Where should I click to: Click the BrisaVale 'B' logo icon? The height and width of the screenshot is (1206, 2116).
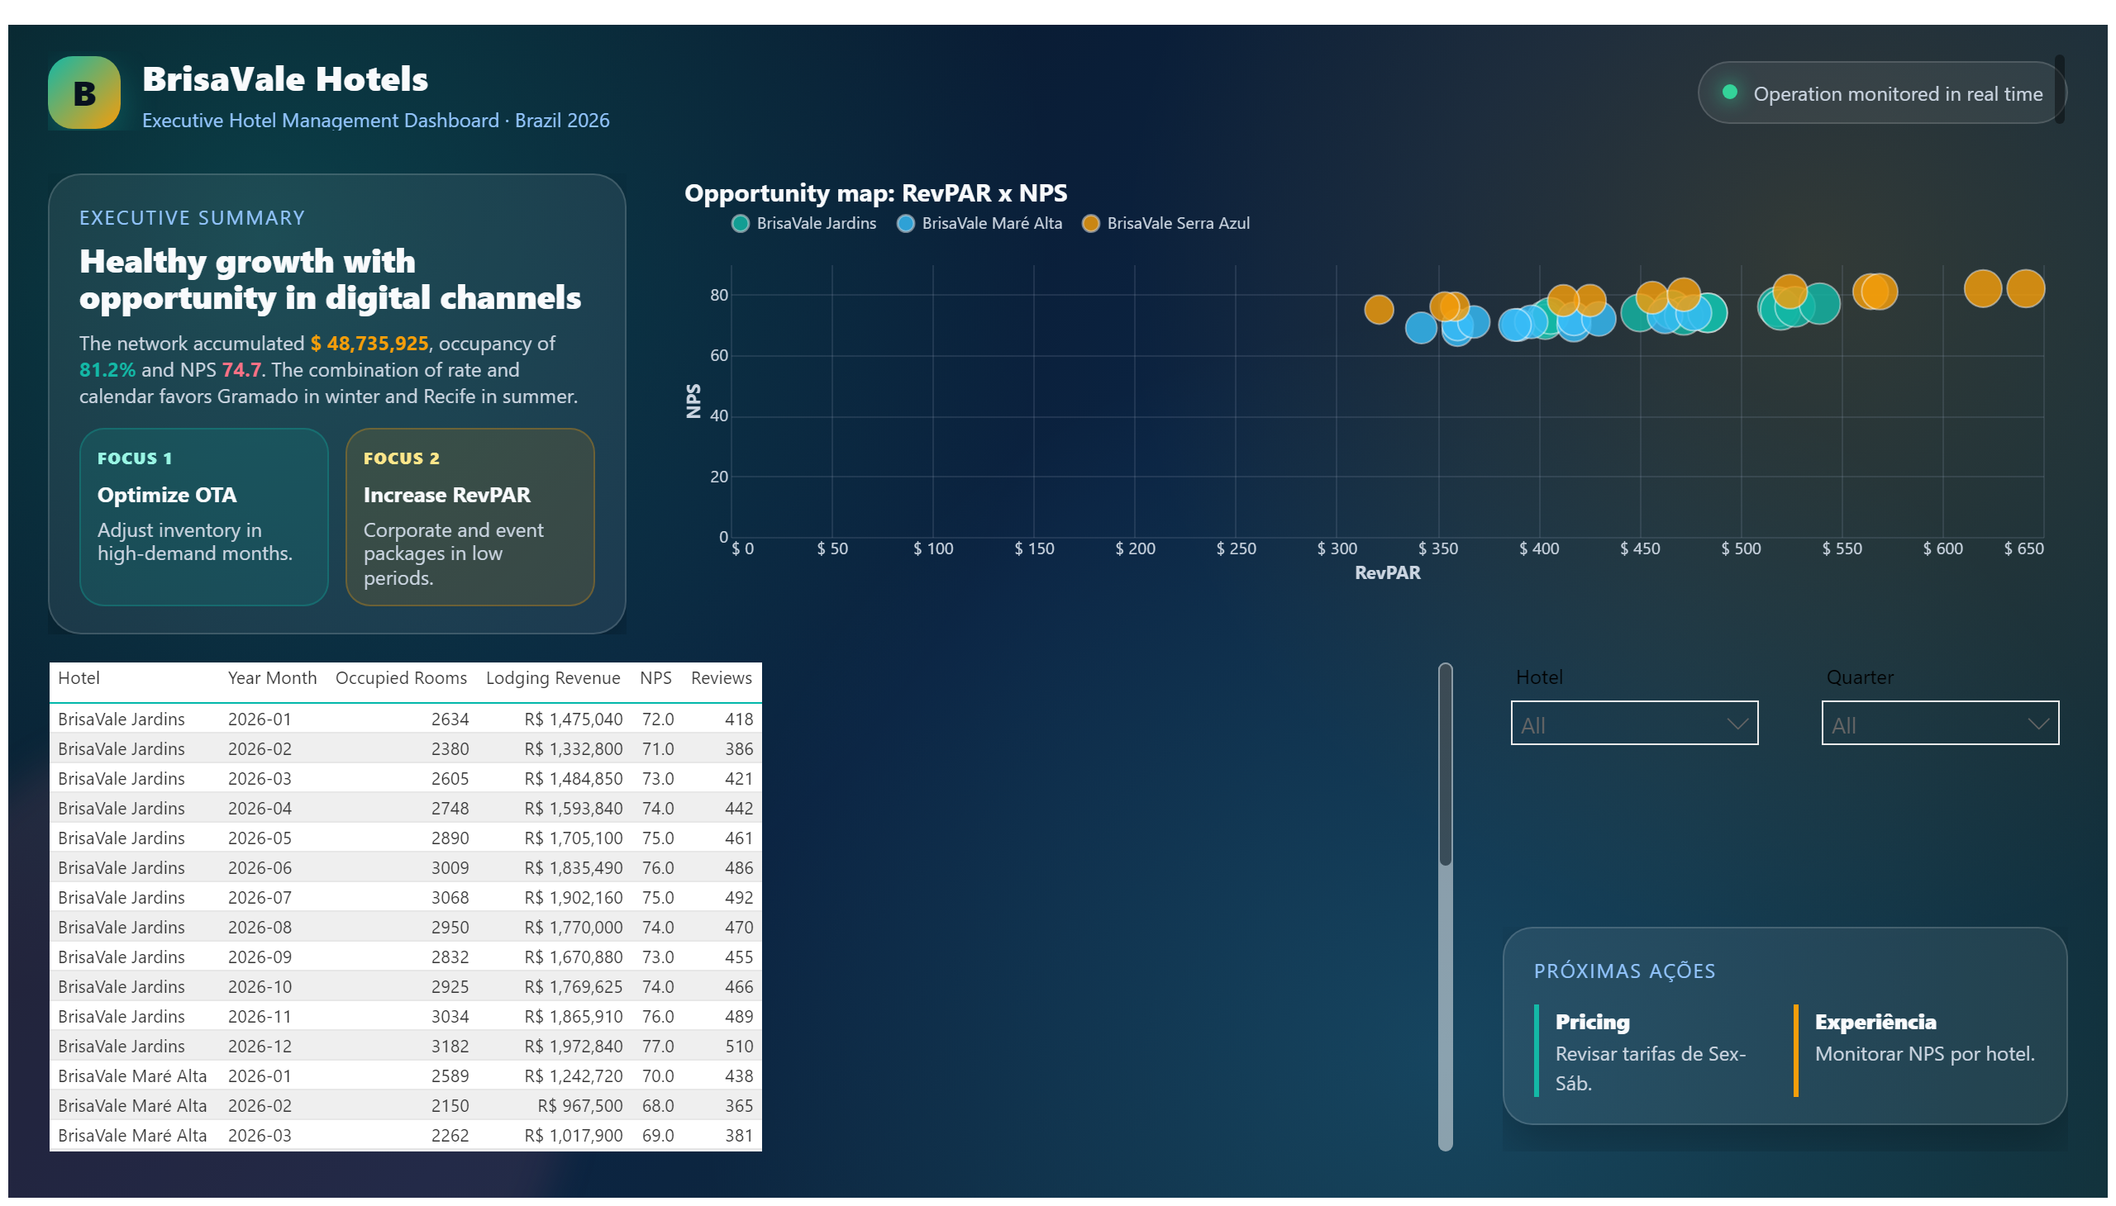tap(83, 93)
